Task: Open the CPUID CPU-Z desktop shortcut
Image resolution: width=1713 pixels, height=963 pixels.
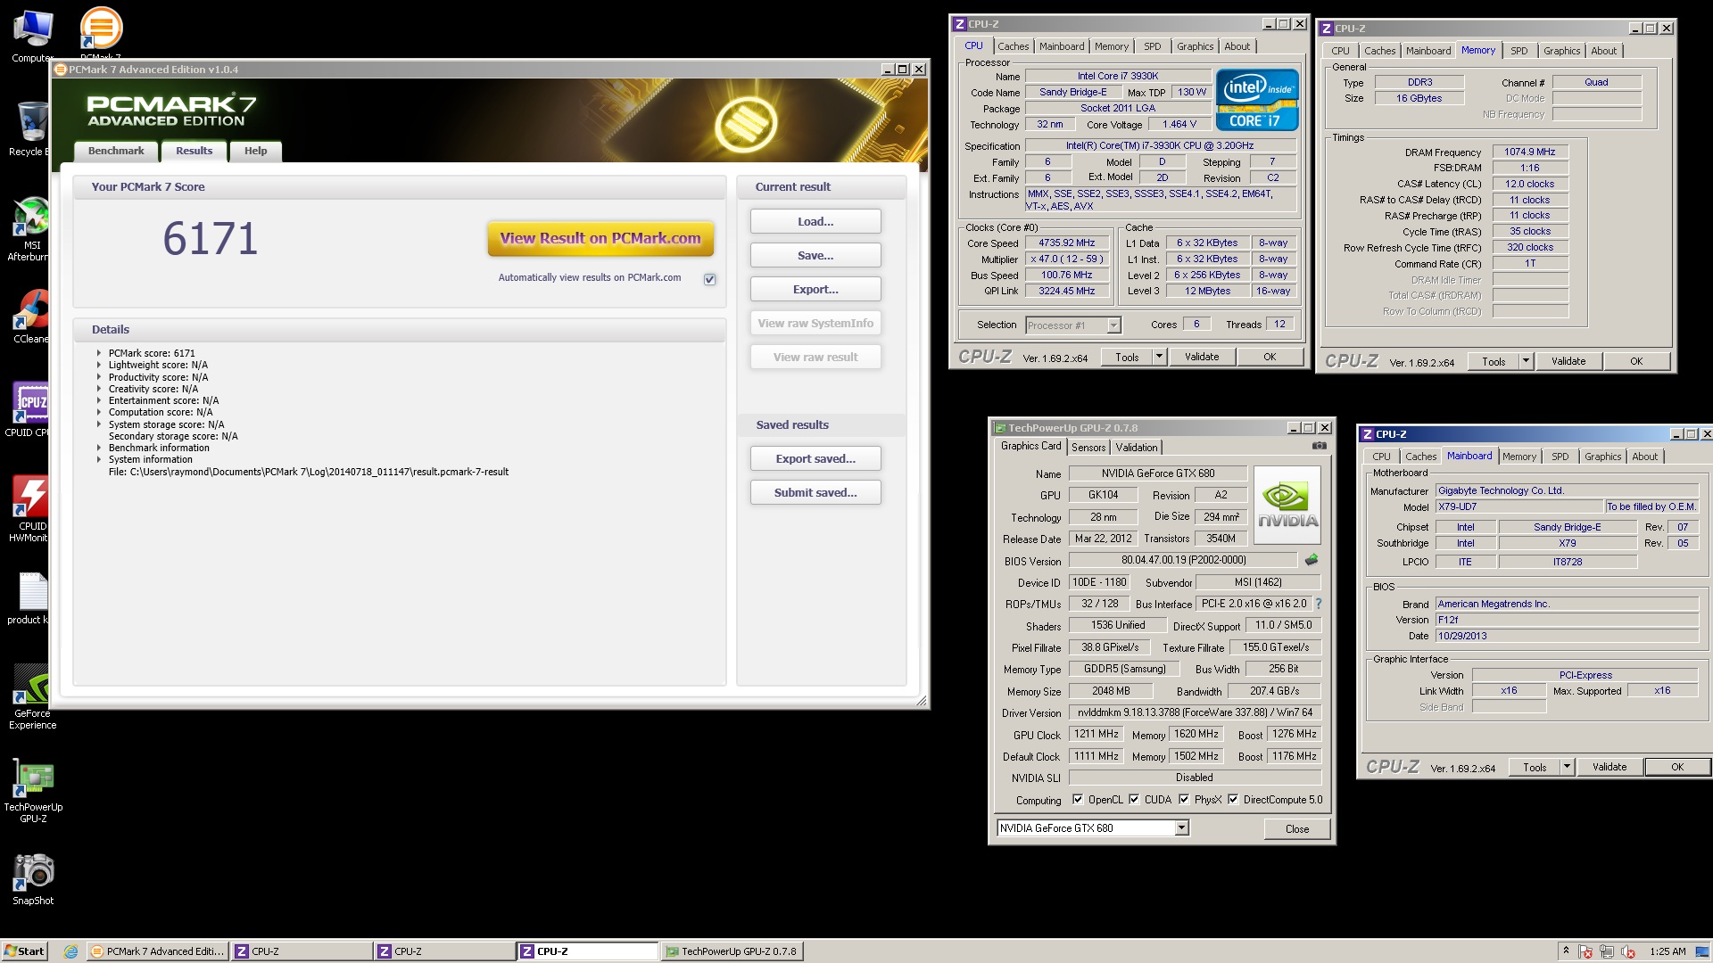Action: click(x=30, y=409)
